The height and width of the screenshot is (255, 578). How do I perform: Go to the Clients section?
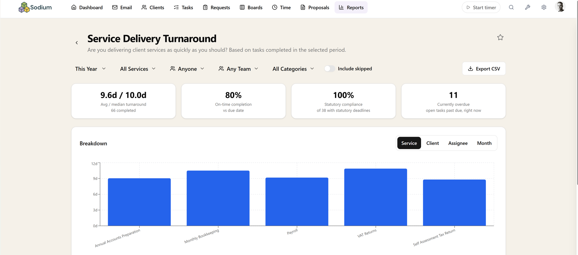tap(153, 7)
